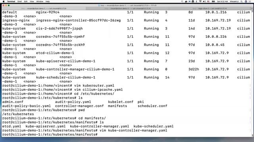254x142 pixels.
Task: Switch to the cilium-demo-3 ssh tab
Action: [127, 8]
